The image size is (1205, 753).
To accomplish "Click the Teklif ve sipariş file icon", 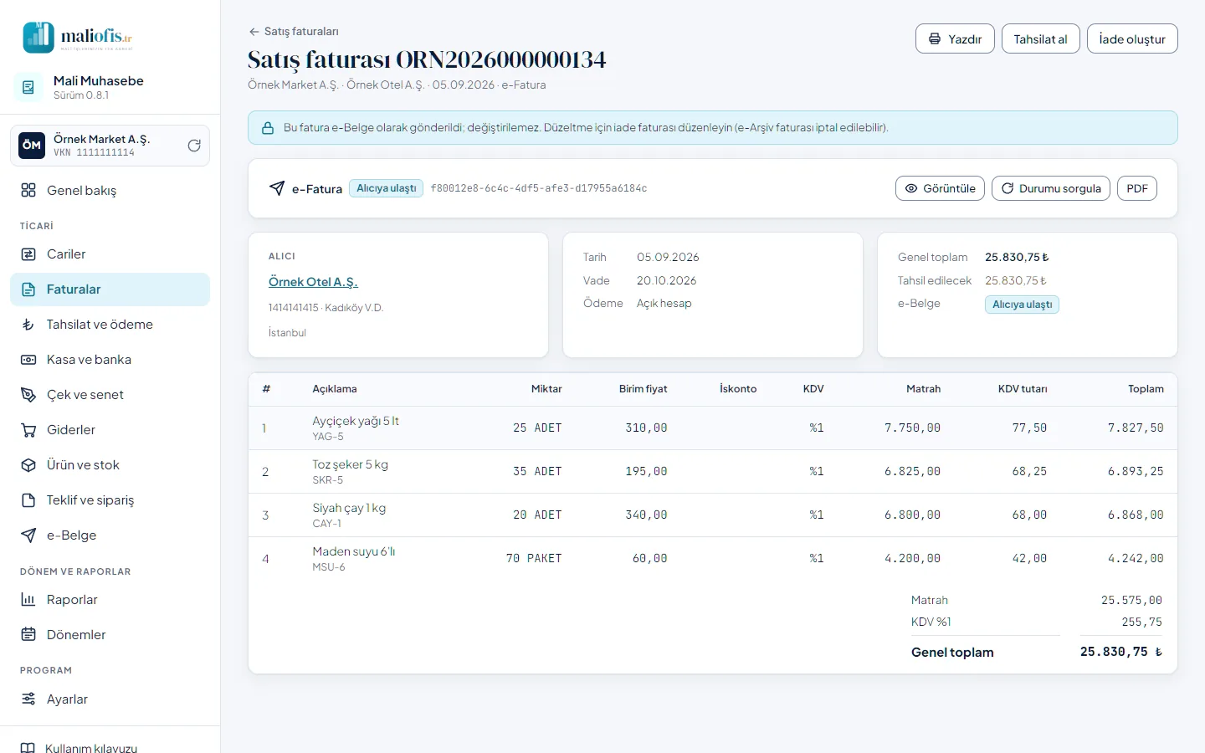I will 28,500.
